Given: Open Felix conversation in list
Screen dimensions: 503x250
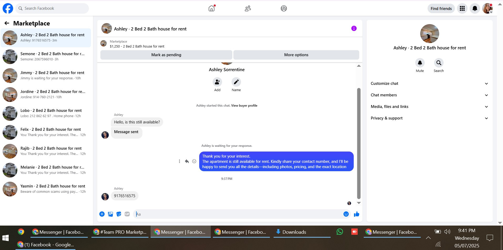Looking at the screenshot, I should tap(46, 132).
